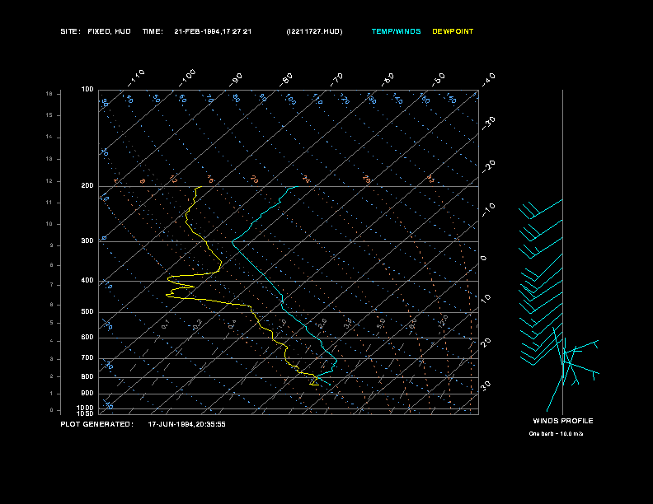The width and height of the screenshot is (653, 504).
Task: Click the 300 pressure level label
Action: [87, 240]
